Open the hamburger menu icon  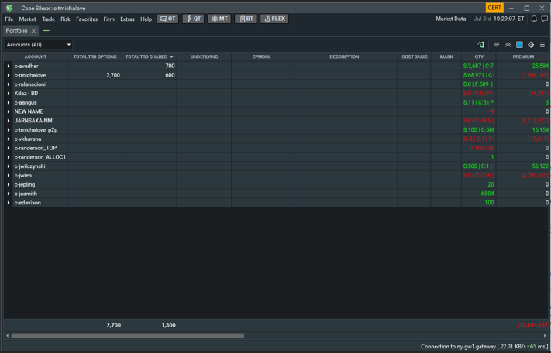542,45
